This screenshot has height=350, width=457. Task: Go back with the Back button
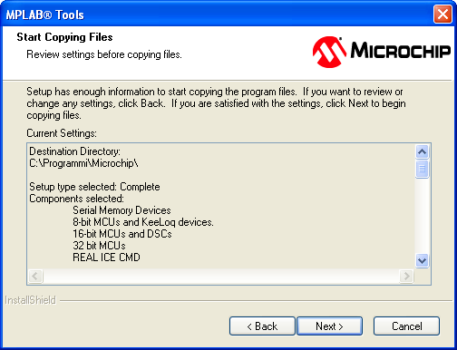tap(262, 326)
